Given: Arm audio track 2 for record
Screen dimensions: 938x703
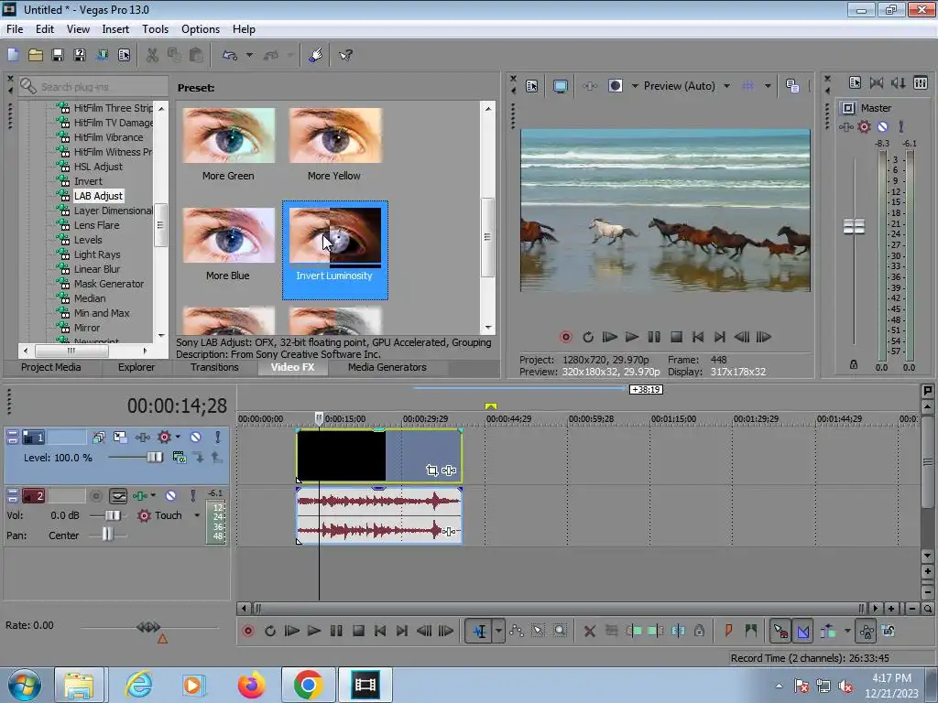Looking at the screenshot, I should coord(95,495).
